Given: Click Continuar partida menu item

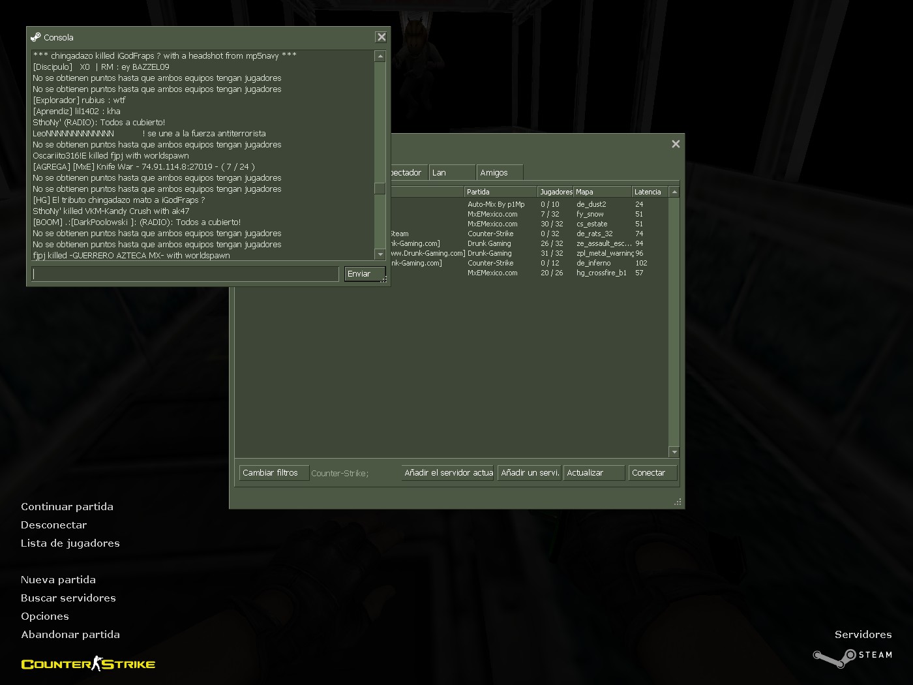Looking at the screenshot, I should 67,507.
